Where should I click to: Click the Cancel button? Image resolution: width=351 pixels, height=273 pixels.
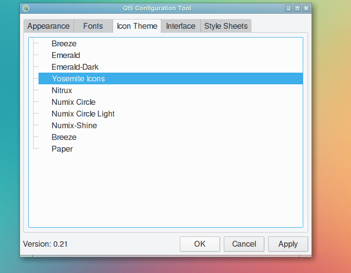244,244
